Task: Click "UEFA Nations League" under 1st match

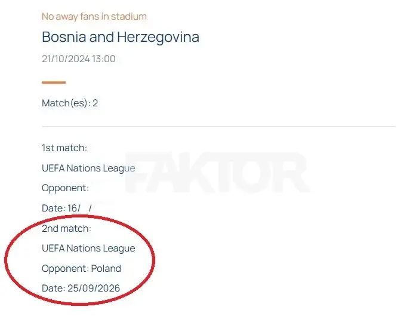Action: [x=88, y=168]
